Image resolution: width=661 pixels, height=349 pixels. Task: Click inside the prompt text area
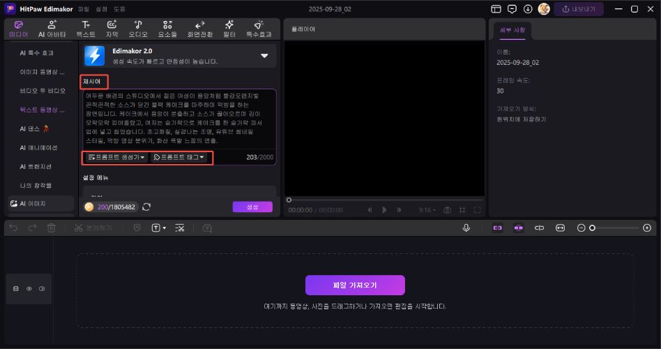tap(179, 118)
